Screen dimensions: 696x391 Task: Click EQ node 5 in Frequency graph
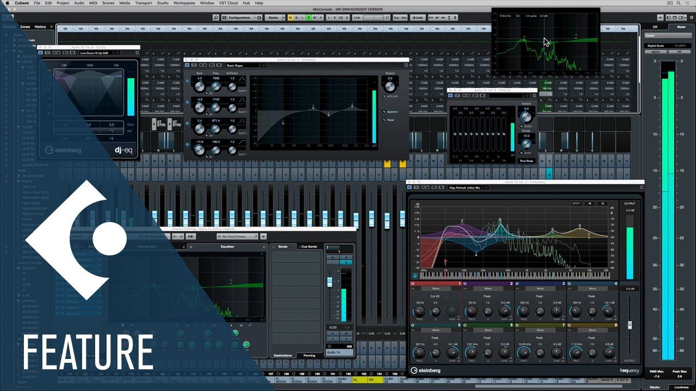500,222
